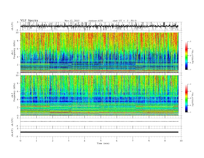Click the "-7" tick on ch.2 color bar
The width and height of the screenshot is (204, 158).
pyautogui.click(x=190, y=112)
